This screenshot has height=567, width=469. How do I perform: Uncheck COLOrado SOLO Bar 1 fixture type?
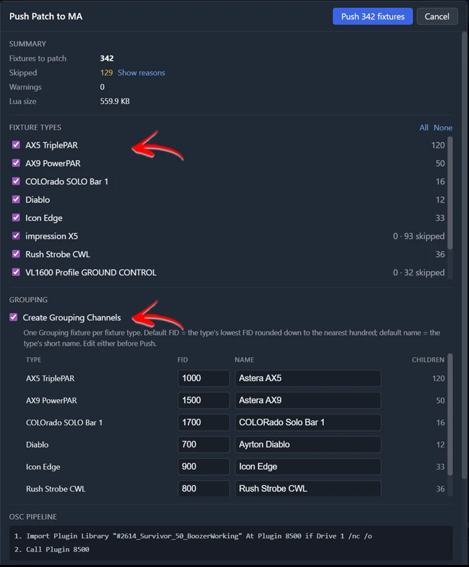pos(16,181)
